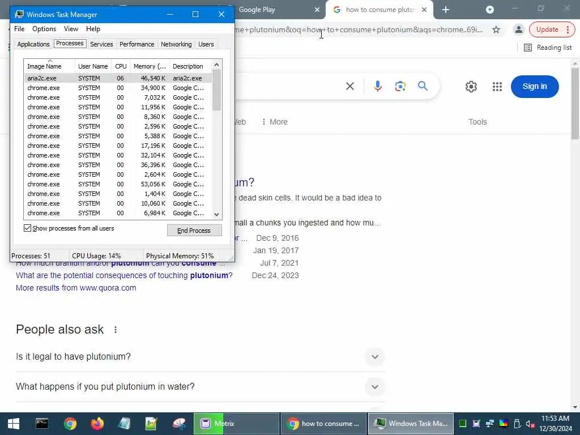Open Chrome three-dot menu next to Update

coord(568,29)
